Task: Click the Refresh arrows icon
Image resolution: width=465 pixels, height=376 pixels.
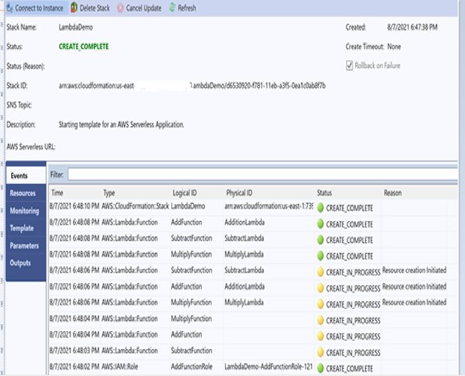Action: pyautogui.click(x=172, y=7)
